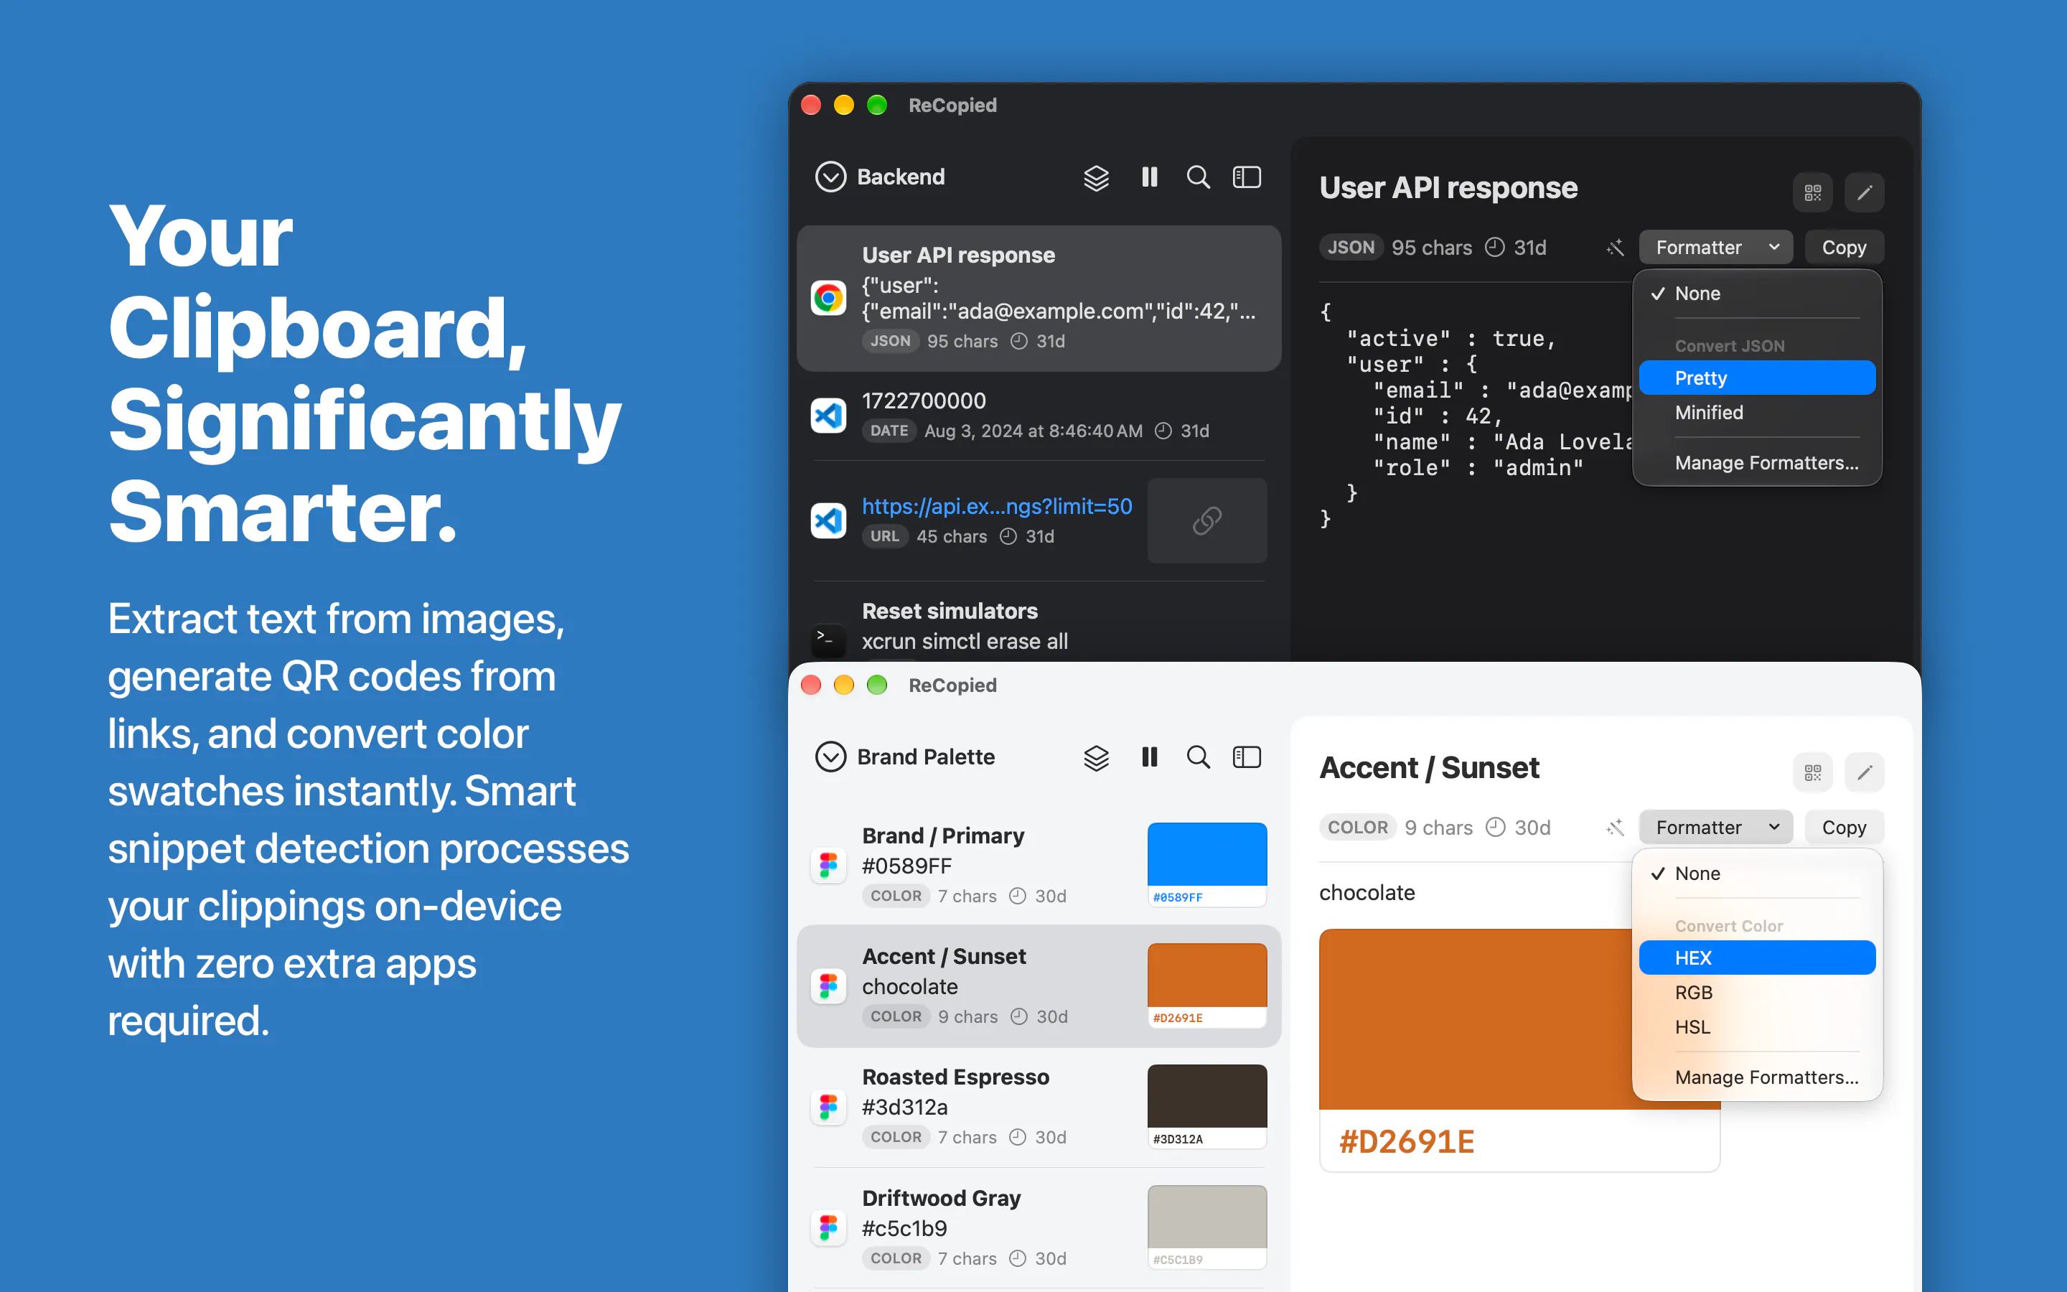Open search in Brand Palette window

1199,757
